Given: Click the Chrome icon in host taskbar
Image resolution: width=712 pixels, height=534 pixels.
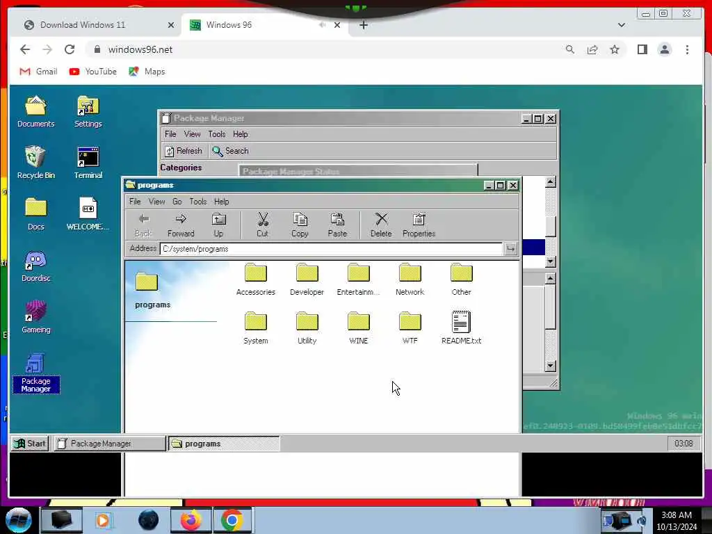Looking at the screenshot, I should pyautogui.click(x=232, y=520).
